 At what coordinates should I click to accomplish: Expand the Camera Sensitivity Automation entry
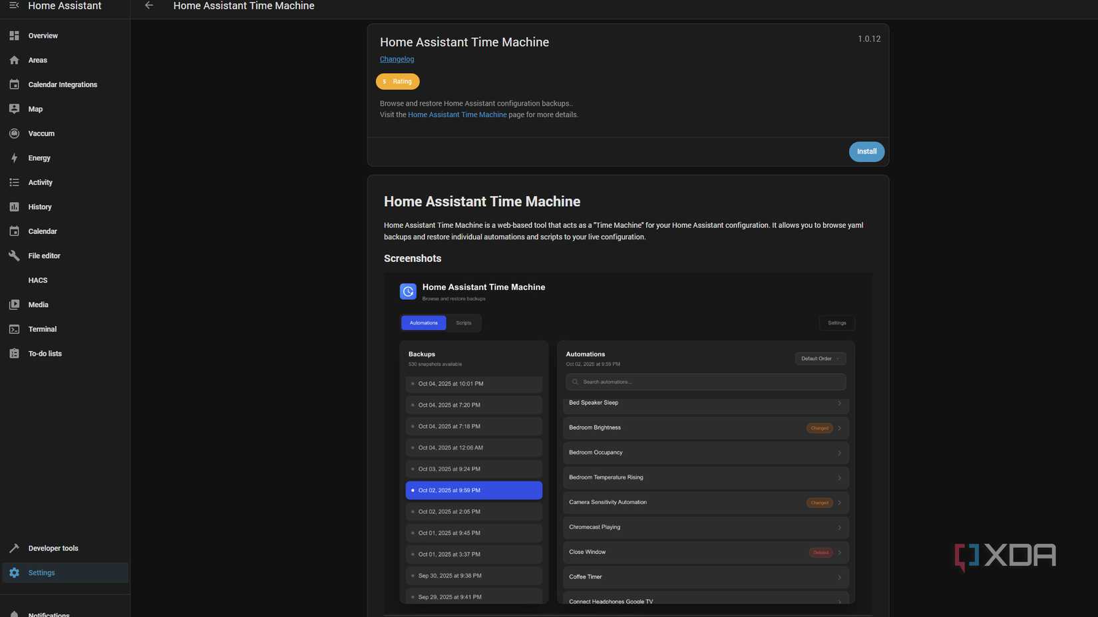(705, 502)
